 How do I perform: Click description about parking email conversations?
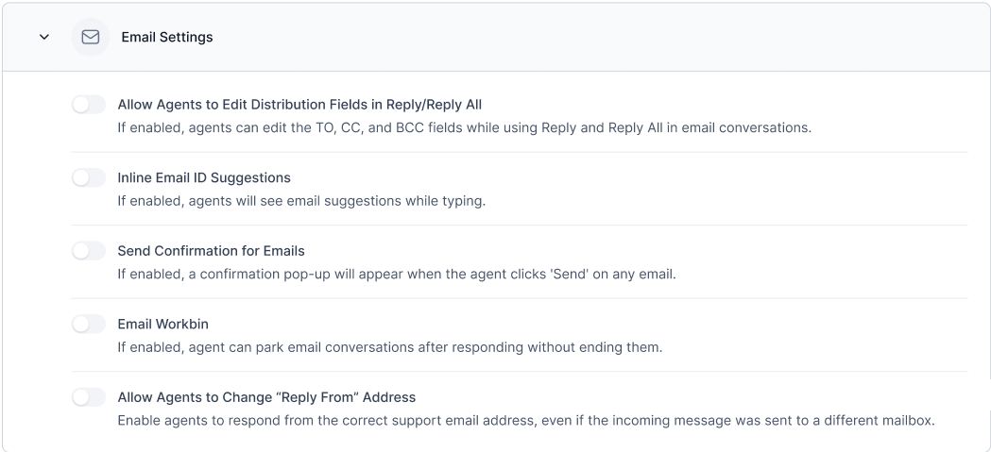click(389, 347)
